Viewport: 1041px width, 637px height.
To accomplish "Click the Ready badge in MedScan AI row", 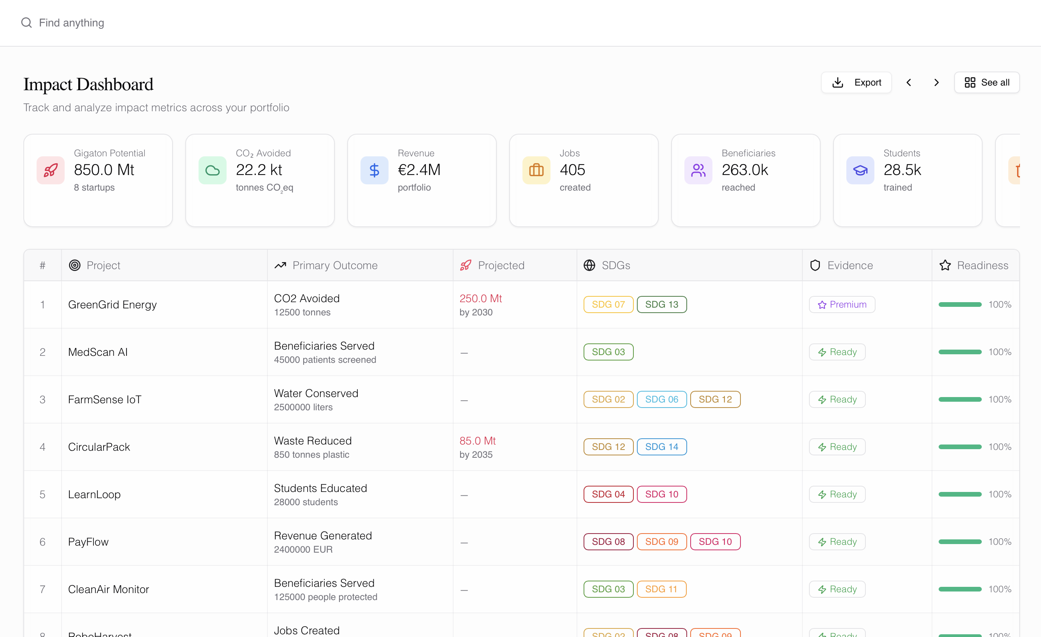I will coord(837,352).
